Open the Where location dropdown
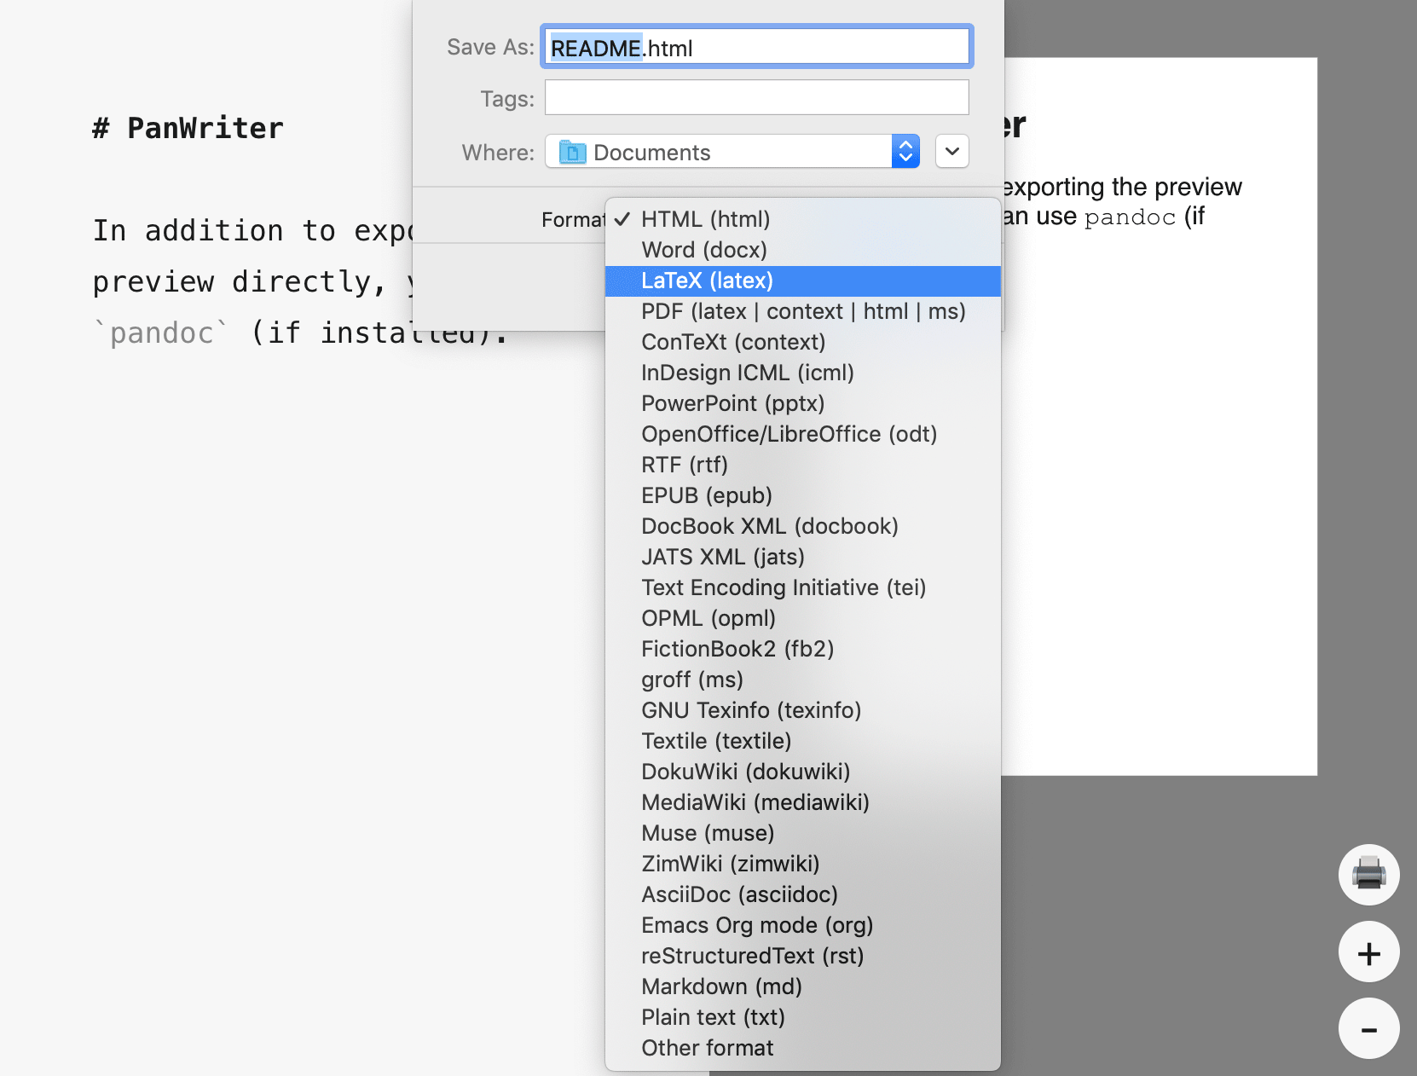The width and height of the screenshot is (1417, 1076). pos(732,152)
